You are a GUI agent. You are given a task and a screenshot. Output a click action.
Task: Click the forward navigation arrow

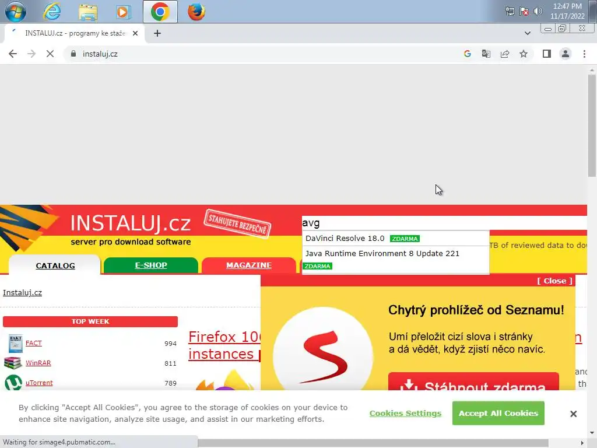(x=31, y=54)
